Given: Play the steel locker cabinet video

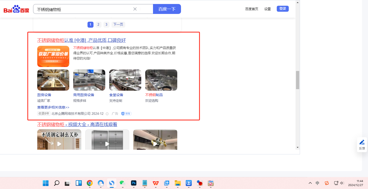Looking at the screenshot, I should tap(107, 139).
